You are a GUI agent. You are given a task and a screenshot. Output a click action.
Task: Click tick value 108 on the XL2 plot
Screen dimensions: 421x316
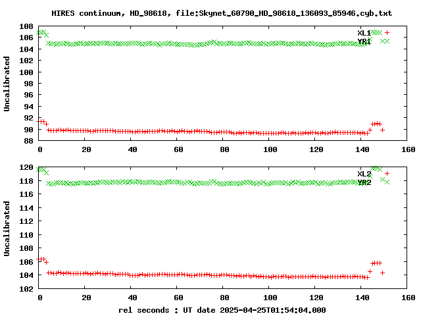tap(26, 249)
